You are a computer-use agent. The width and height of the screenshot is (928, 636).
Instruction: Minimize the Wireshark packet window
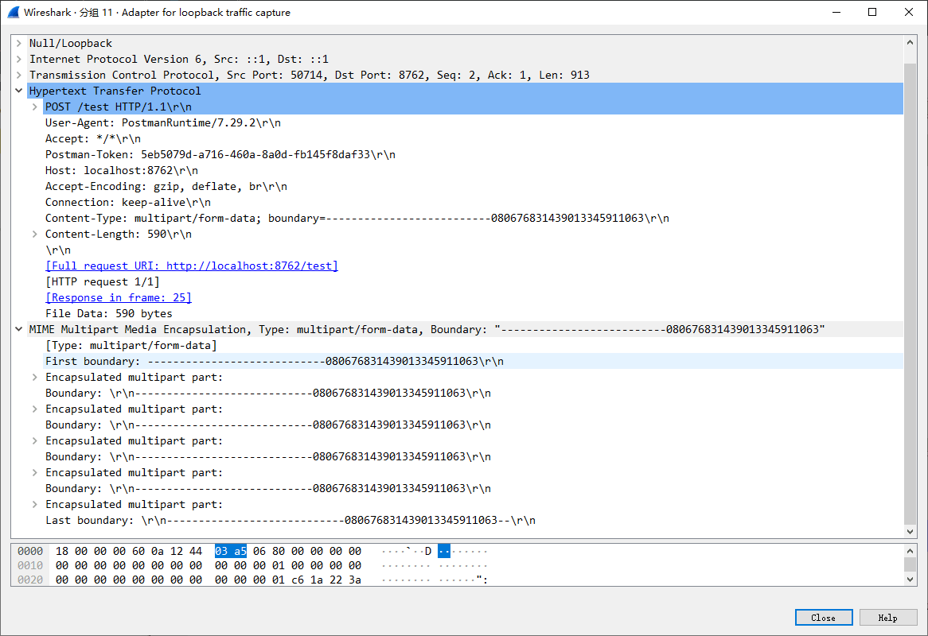(x=836, y=13)
